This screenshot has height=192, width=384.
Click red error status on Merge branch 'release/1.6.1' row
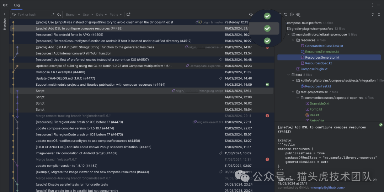[x=267, y=159]
